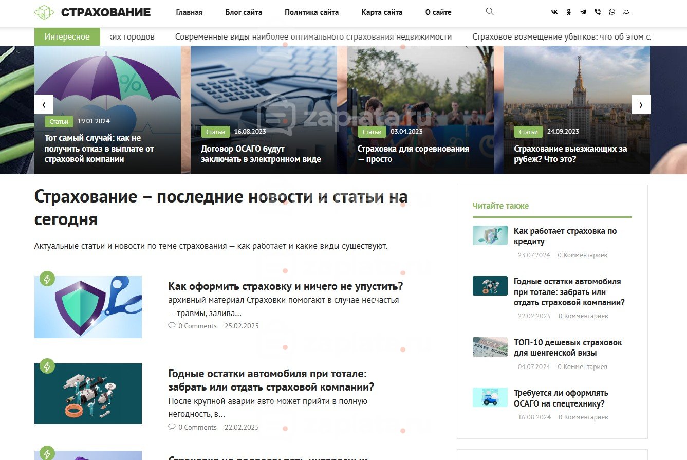Click lightning badge on car parts thumbnail
The height and width of the screenshot is (460, 687).
[47, 366]
